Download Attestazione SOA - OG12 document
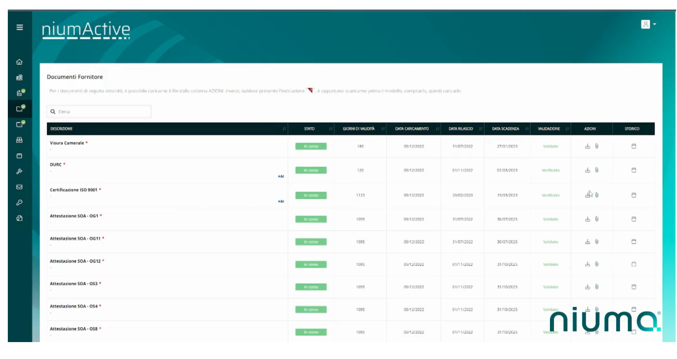 pyautogui.click(x=587, y=264)
